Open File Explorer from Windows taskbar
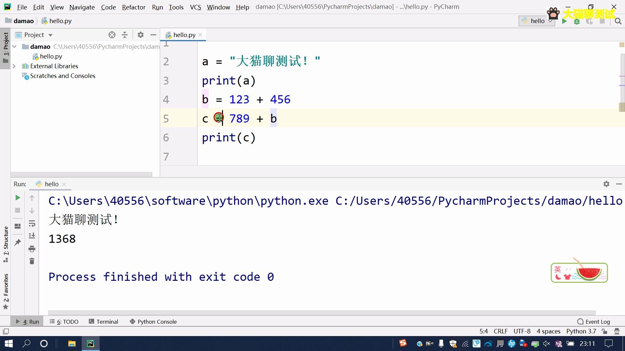This screenshot has height=351, width=625. pos(72,344)
